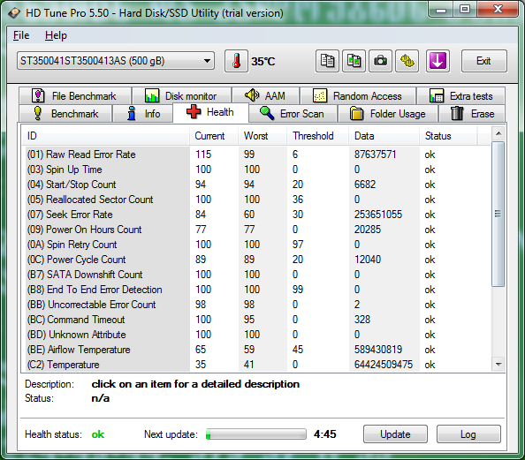Click the Folder Usage folder icon
Viewport: 525px width, 460px height.
(356, 113)
